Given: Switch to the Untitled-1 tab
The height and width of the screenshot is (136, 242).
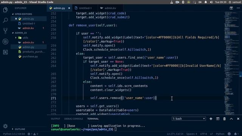Looking at the screenshot, I should point(85,8).
